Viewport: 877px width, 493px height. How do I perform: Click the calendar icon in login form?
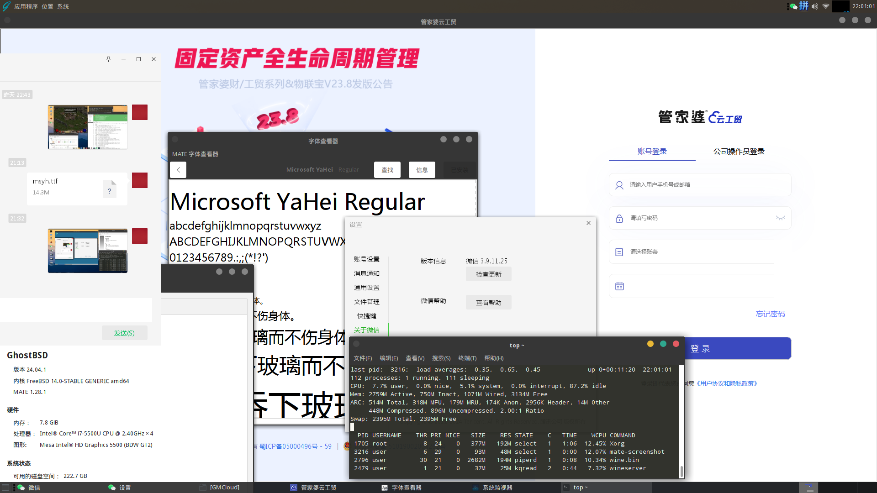tap(619, 286)
